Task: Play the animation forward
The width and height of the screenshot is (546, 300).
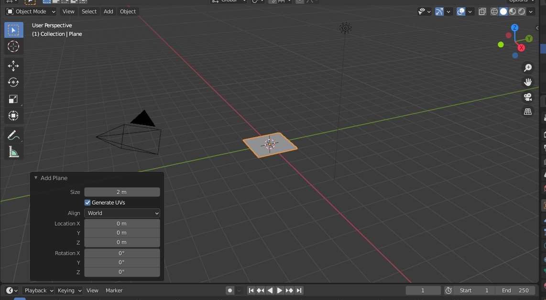Action: coord(279,290)
